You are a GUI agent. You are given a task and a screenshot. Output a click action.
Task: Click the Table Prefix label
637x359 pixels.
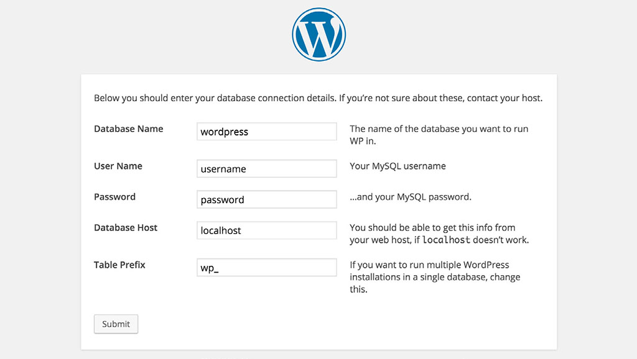[x=119, y=265]
